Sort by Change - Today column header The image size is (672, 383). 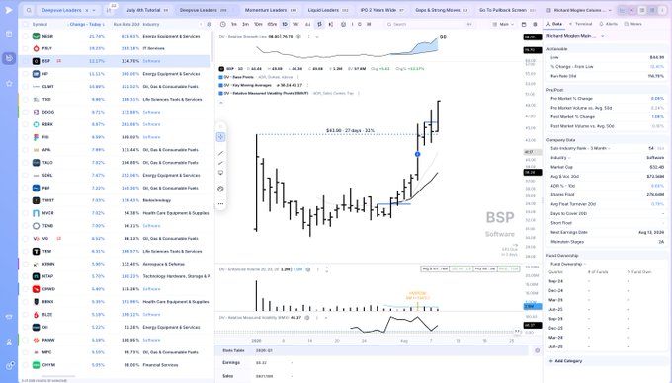[x=86, y=24]
